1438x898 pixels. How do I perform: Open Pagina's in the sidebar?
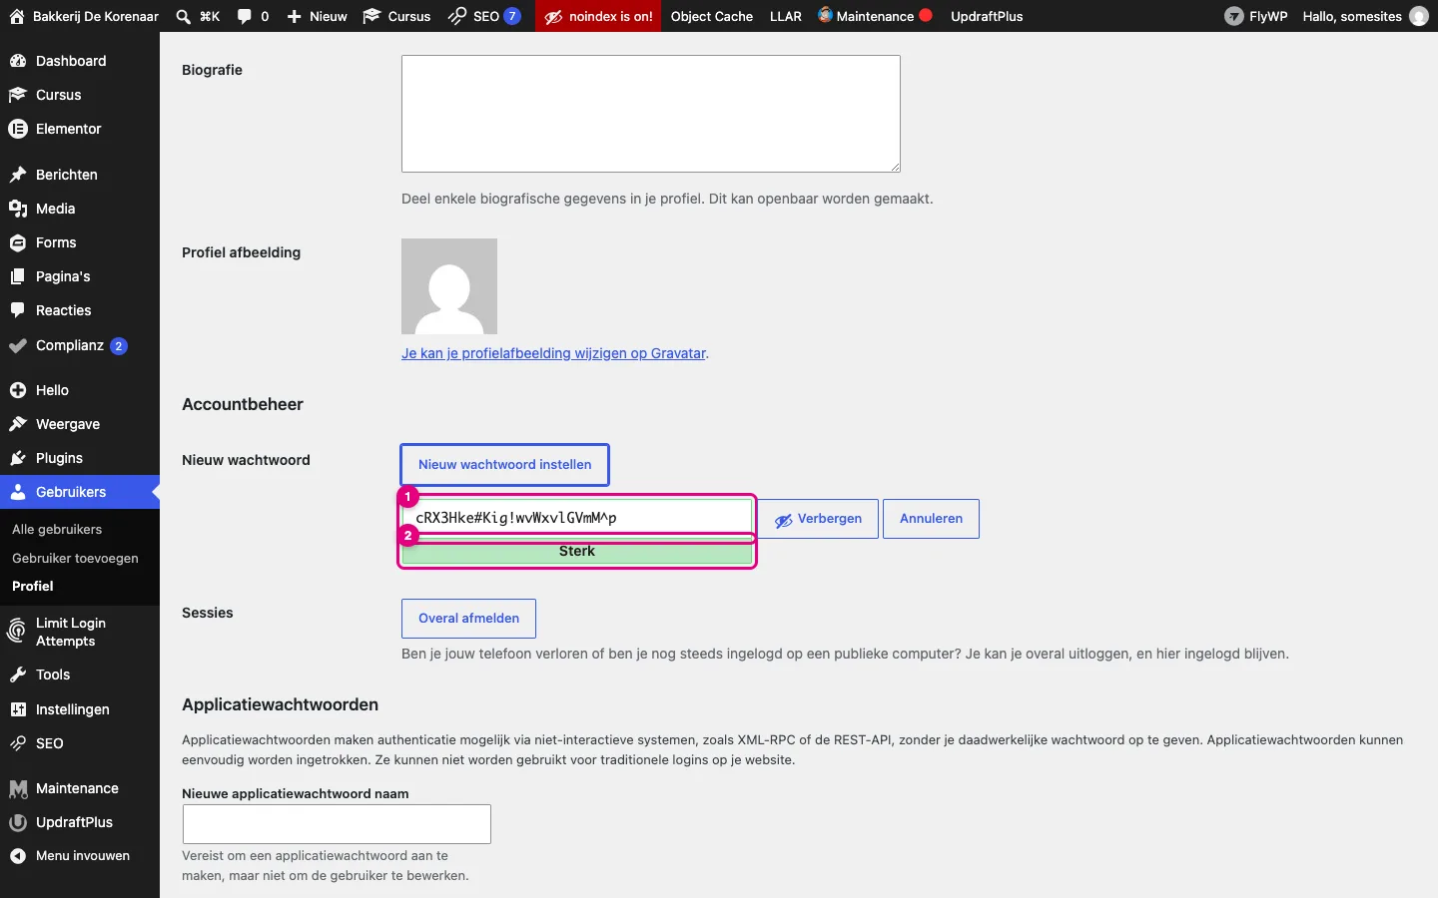pyautogui.click(x=80, y=276)
